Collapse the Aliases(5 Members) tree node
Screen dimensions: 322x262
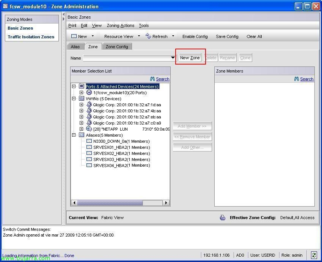point(74,135)
